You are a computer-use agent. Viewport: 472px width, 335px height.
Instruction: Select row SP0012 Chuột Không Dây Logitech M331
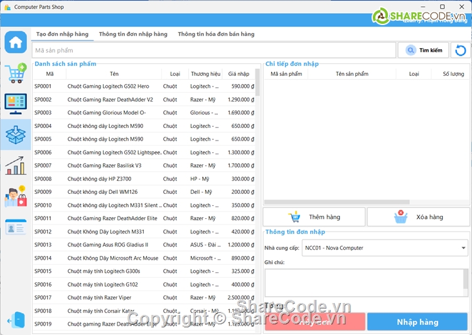[x=144, y=231]
